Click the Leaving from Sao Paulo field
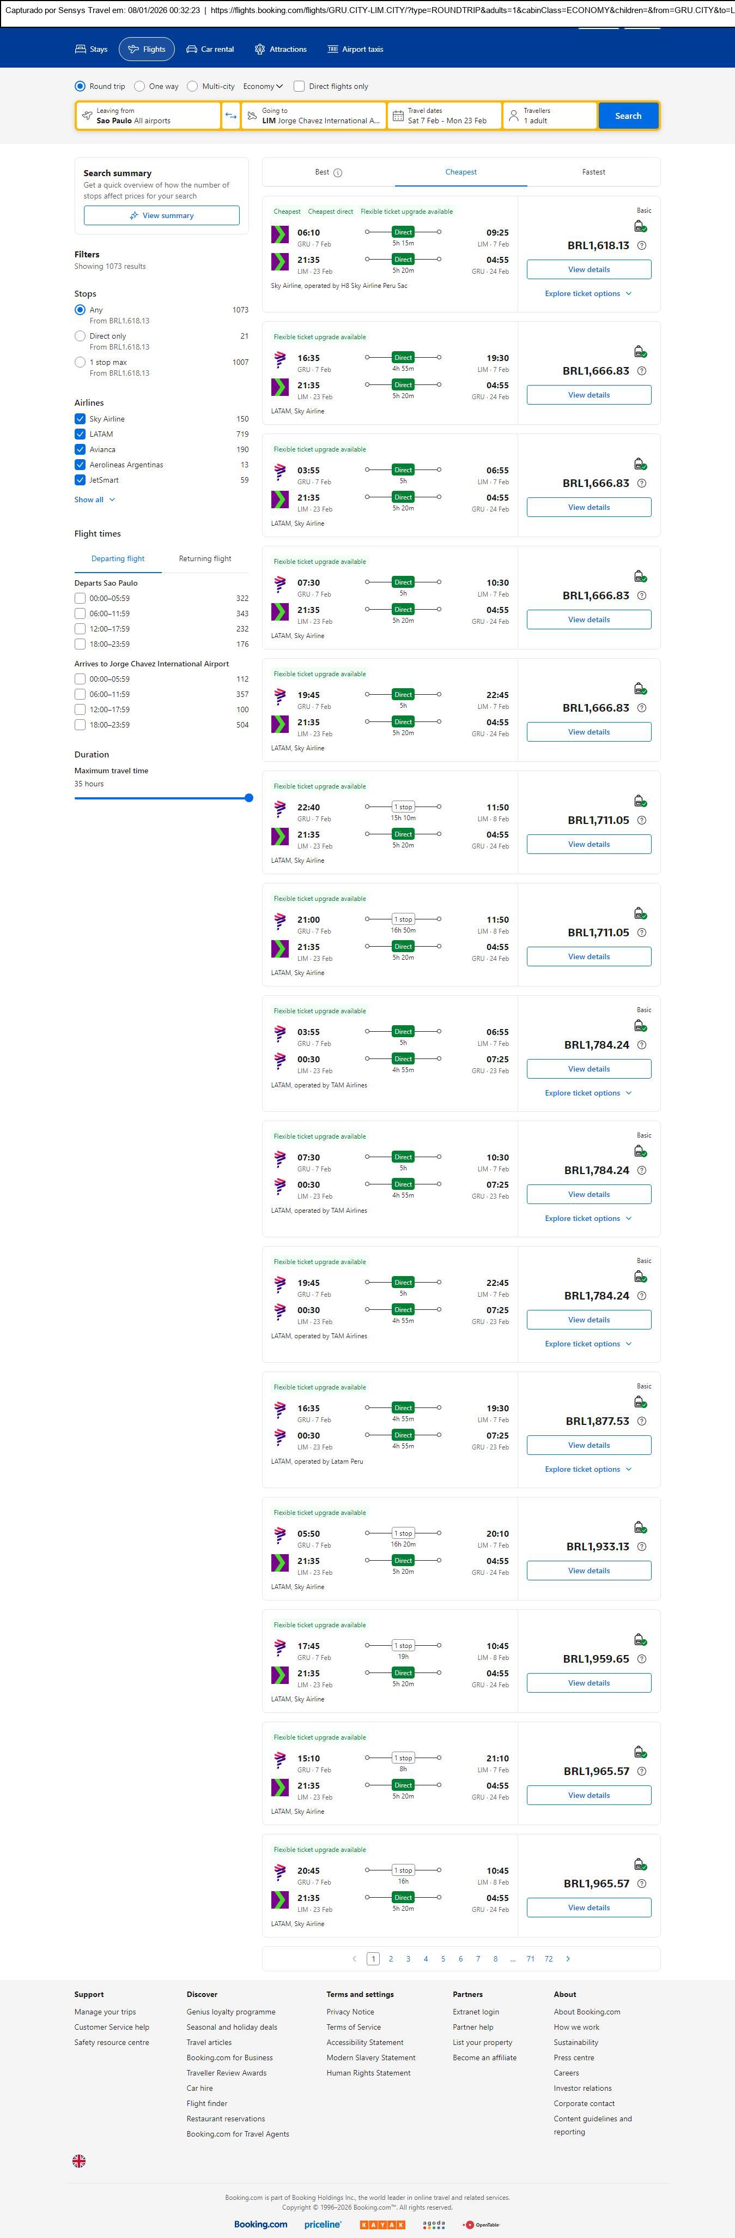This screenshot has width=735, height=2238. point(148,116)
